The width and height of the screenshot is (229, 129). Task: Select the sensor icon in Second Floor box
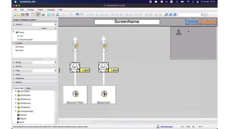(x=75, y=94)
